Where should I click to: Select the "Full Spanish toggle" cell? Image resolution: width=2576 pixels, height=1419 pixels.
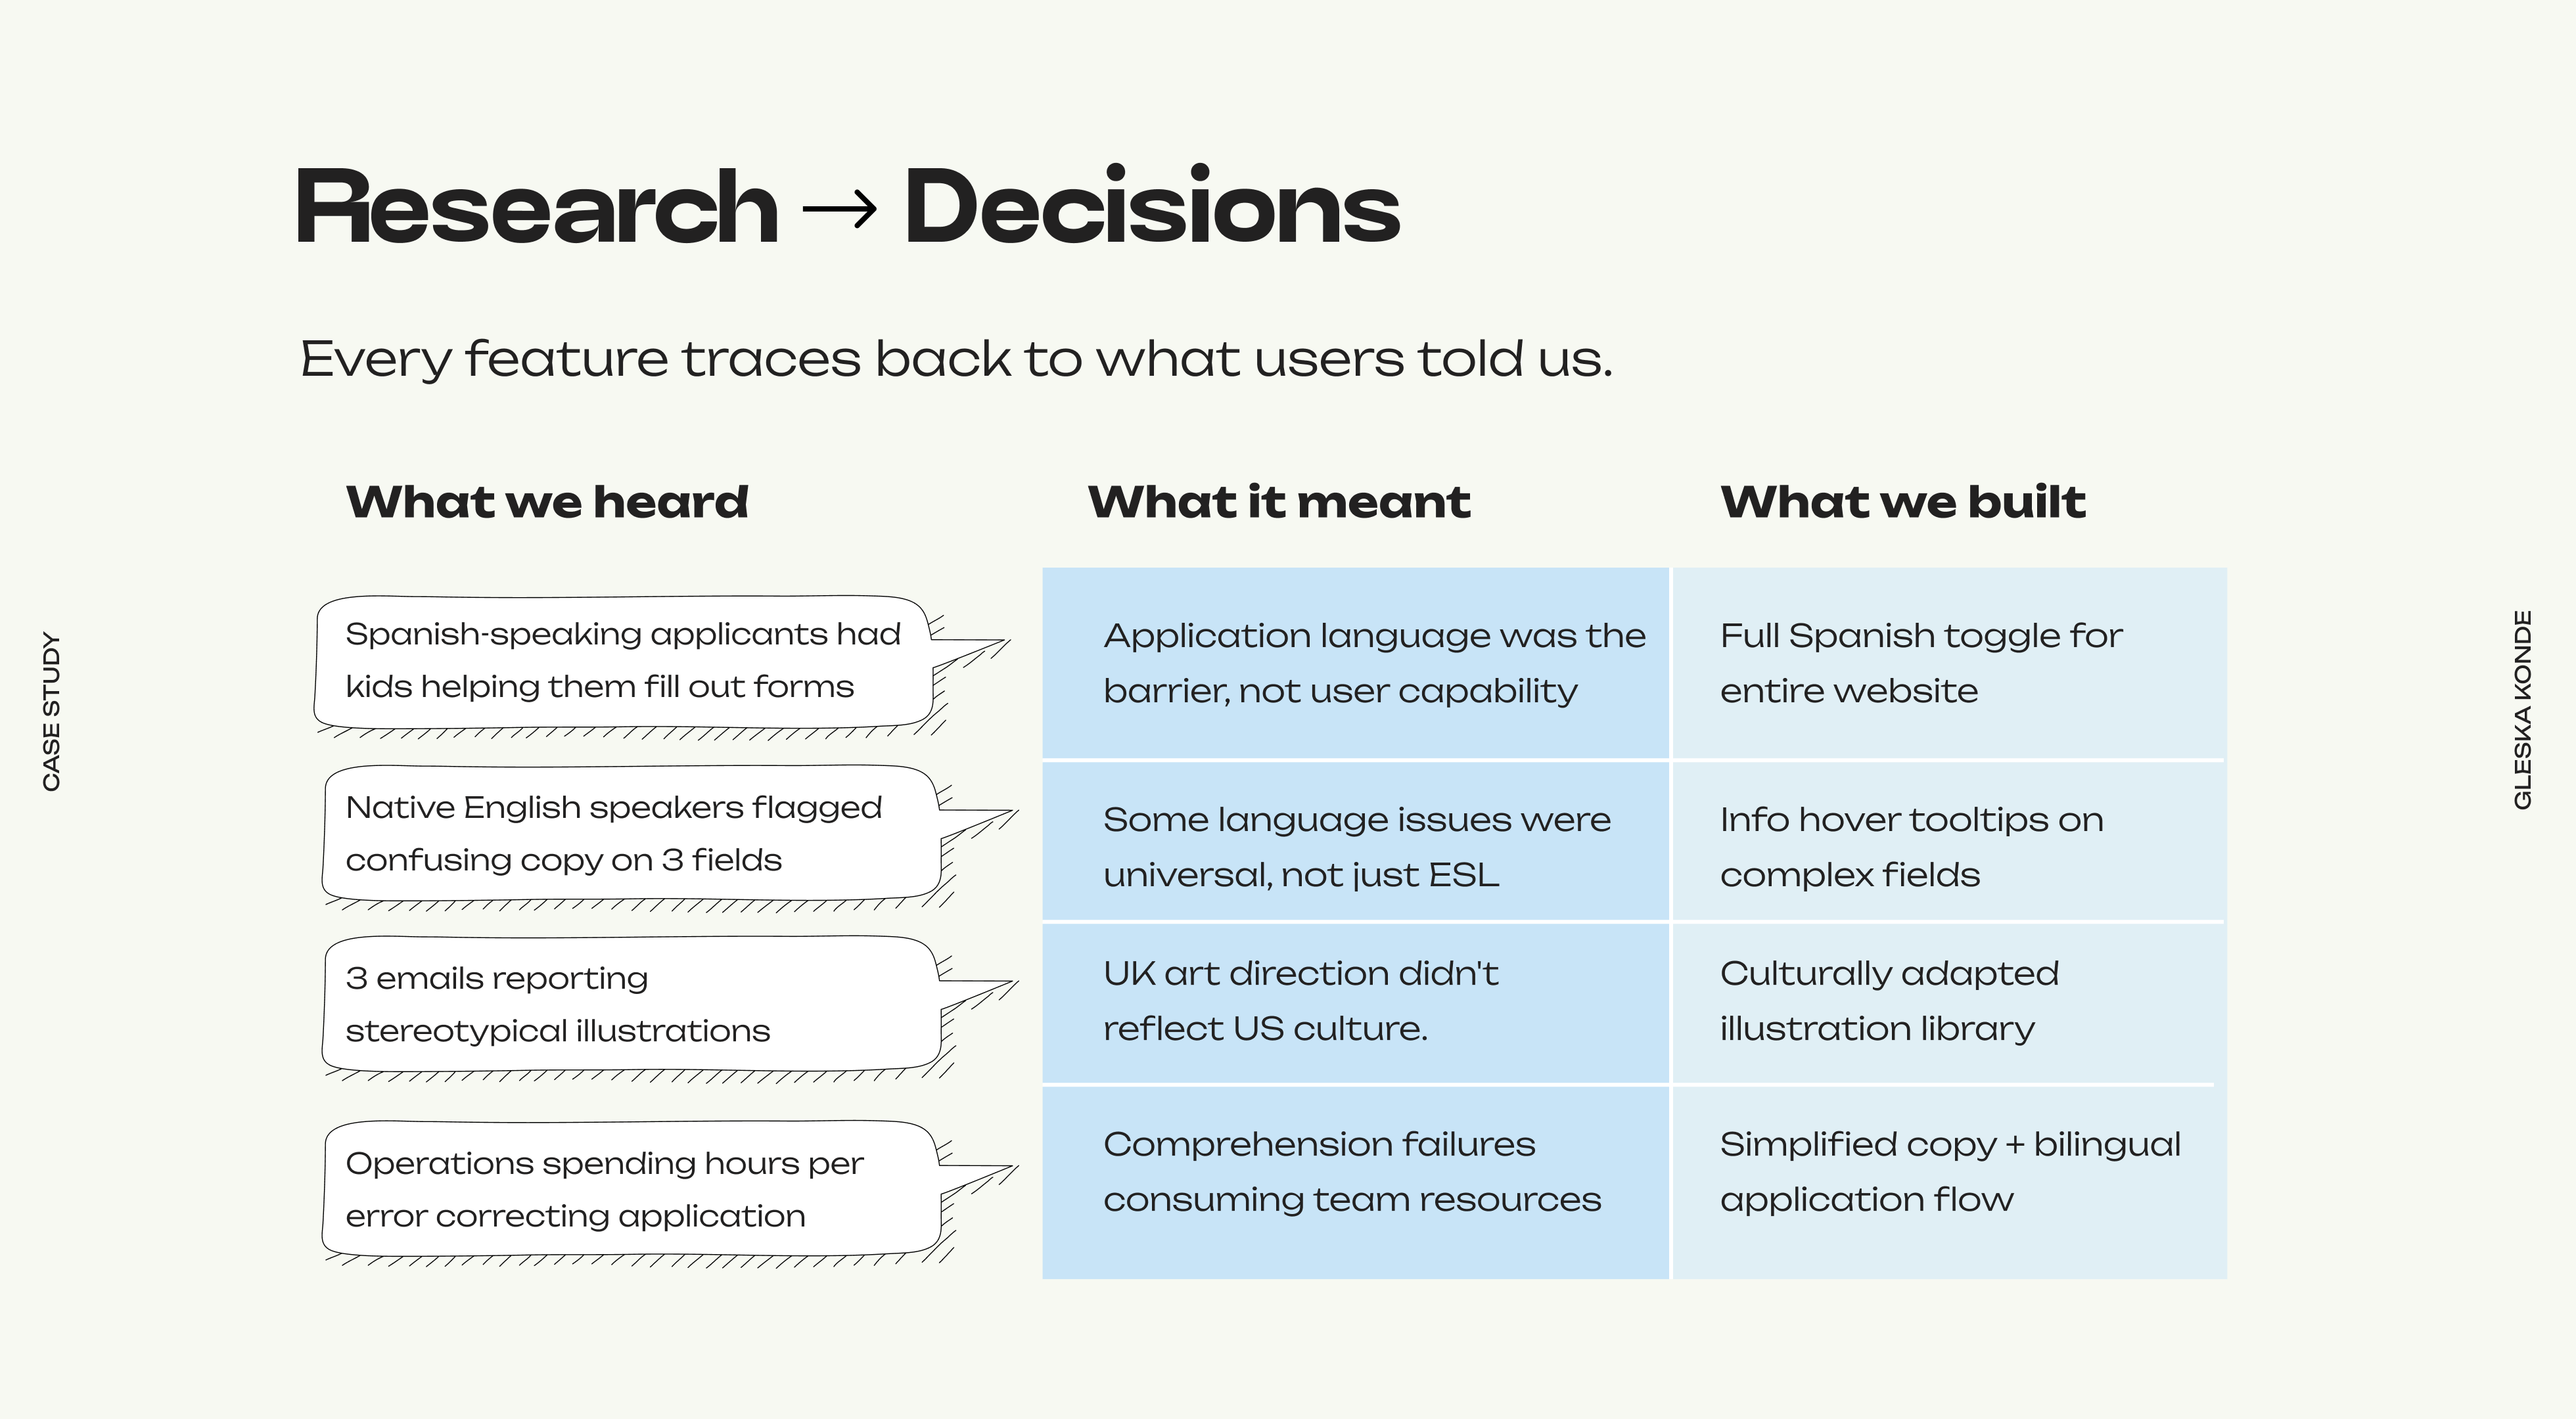point(1948,663)
